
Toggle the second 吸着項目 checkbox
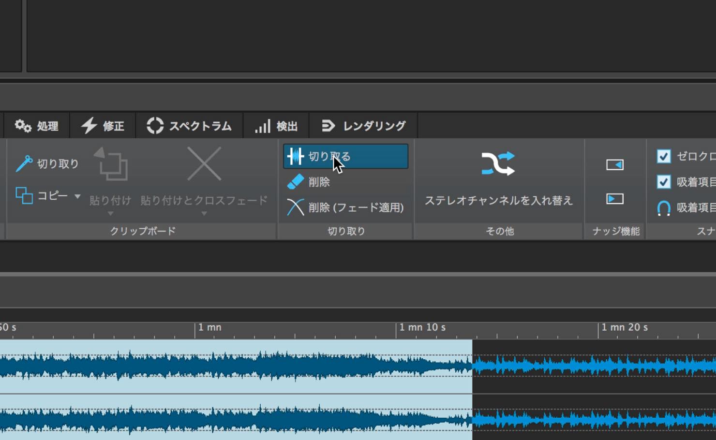[664, 182]
